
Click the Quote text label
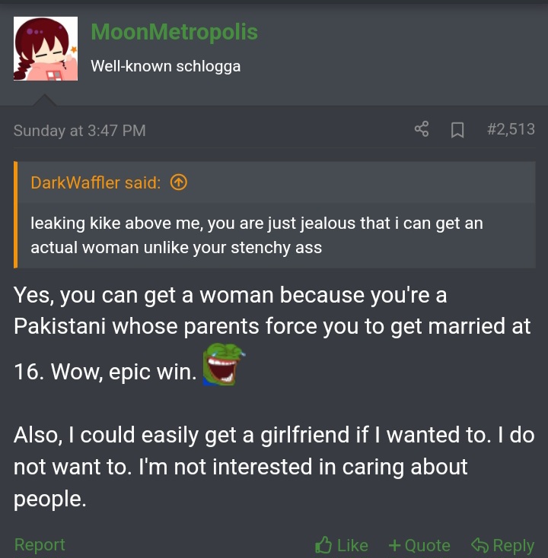pos(427,545)
